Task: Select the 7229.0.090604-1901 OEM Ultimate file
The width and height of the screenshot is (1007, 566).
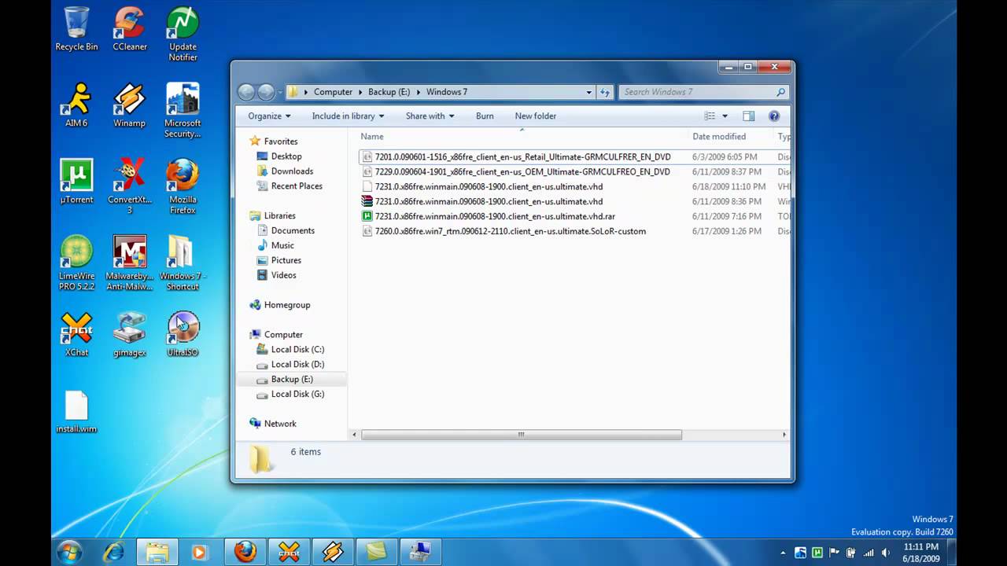Action: click(522, 171)
